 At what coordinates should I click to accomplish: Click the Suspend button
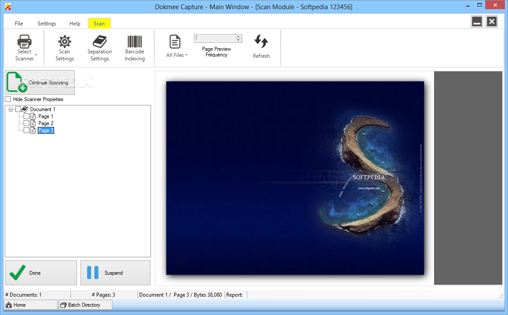(116, 273)
